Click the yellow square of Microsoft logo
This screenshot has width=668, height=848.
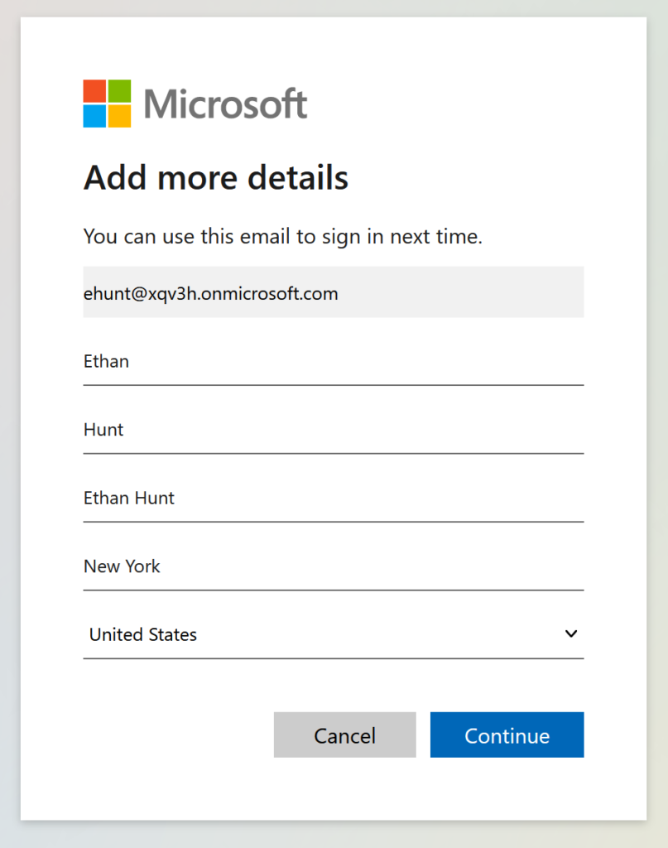pyautogui.click(x=119, y=116)
